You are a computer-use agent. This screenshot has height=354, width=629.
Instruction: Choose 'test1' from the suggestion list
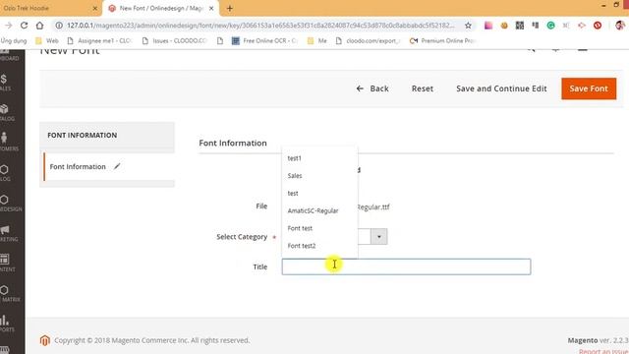(295, 158)
